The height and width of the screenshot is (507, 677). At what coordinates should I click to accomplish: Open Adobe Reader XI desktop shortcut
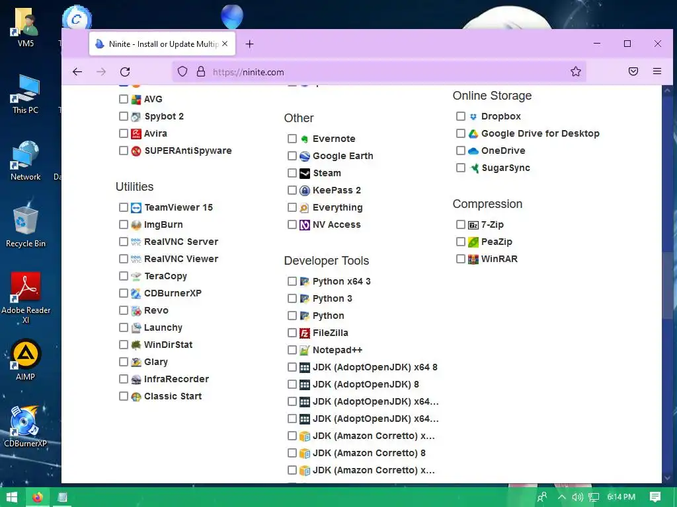point(26,298)
